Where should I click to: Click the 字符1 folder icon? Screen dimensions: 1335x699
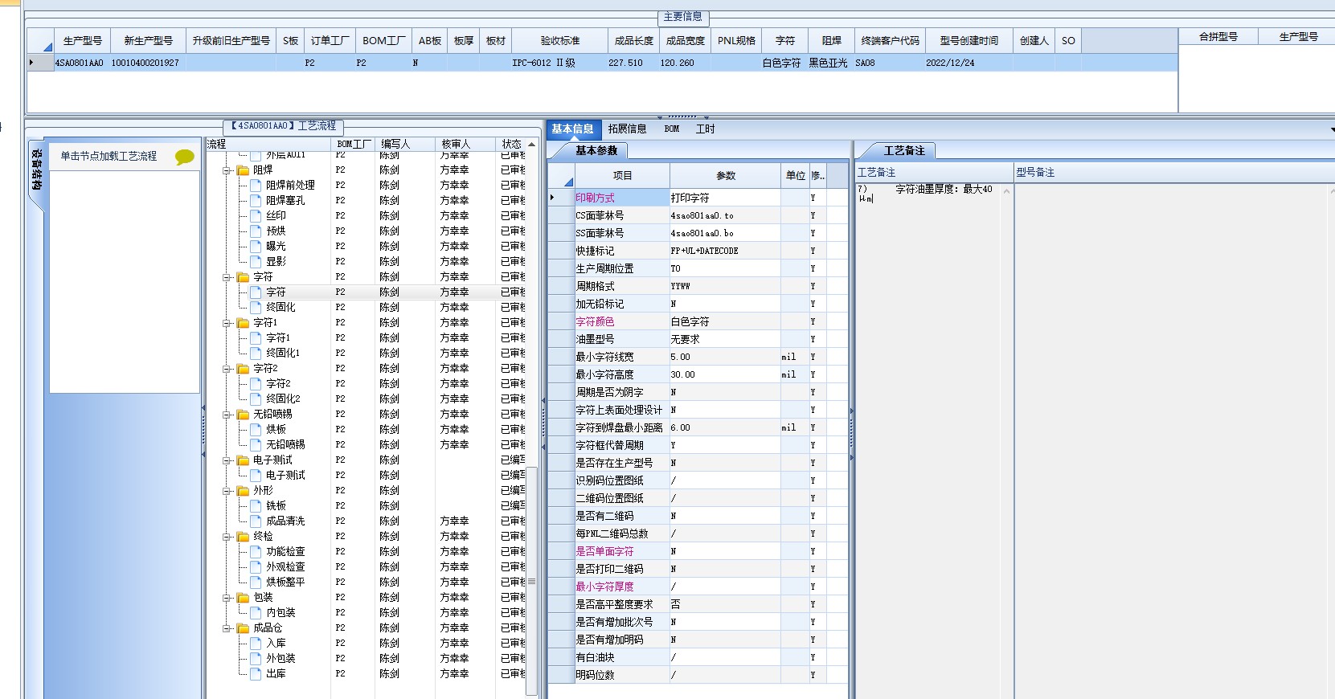pos(243,323)
